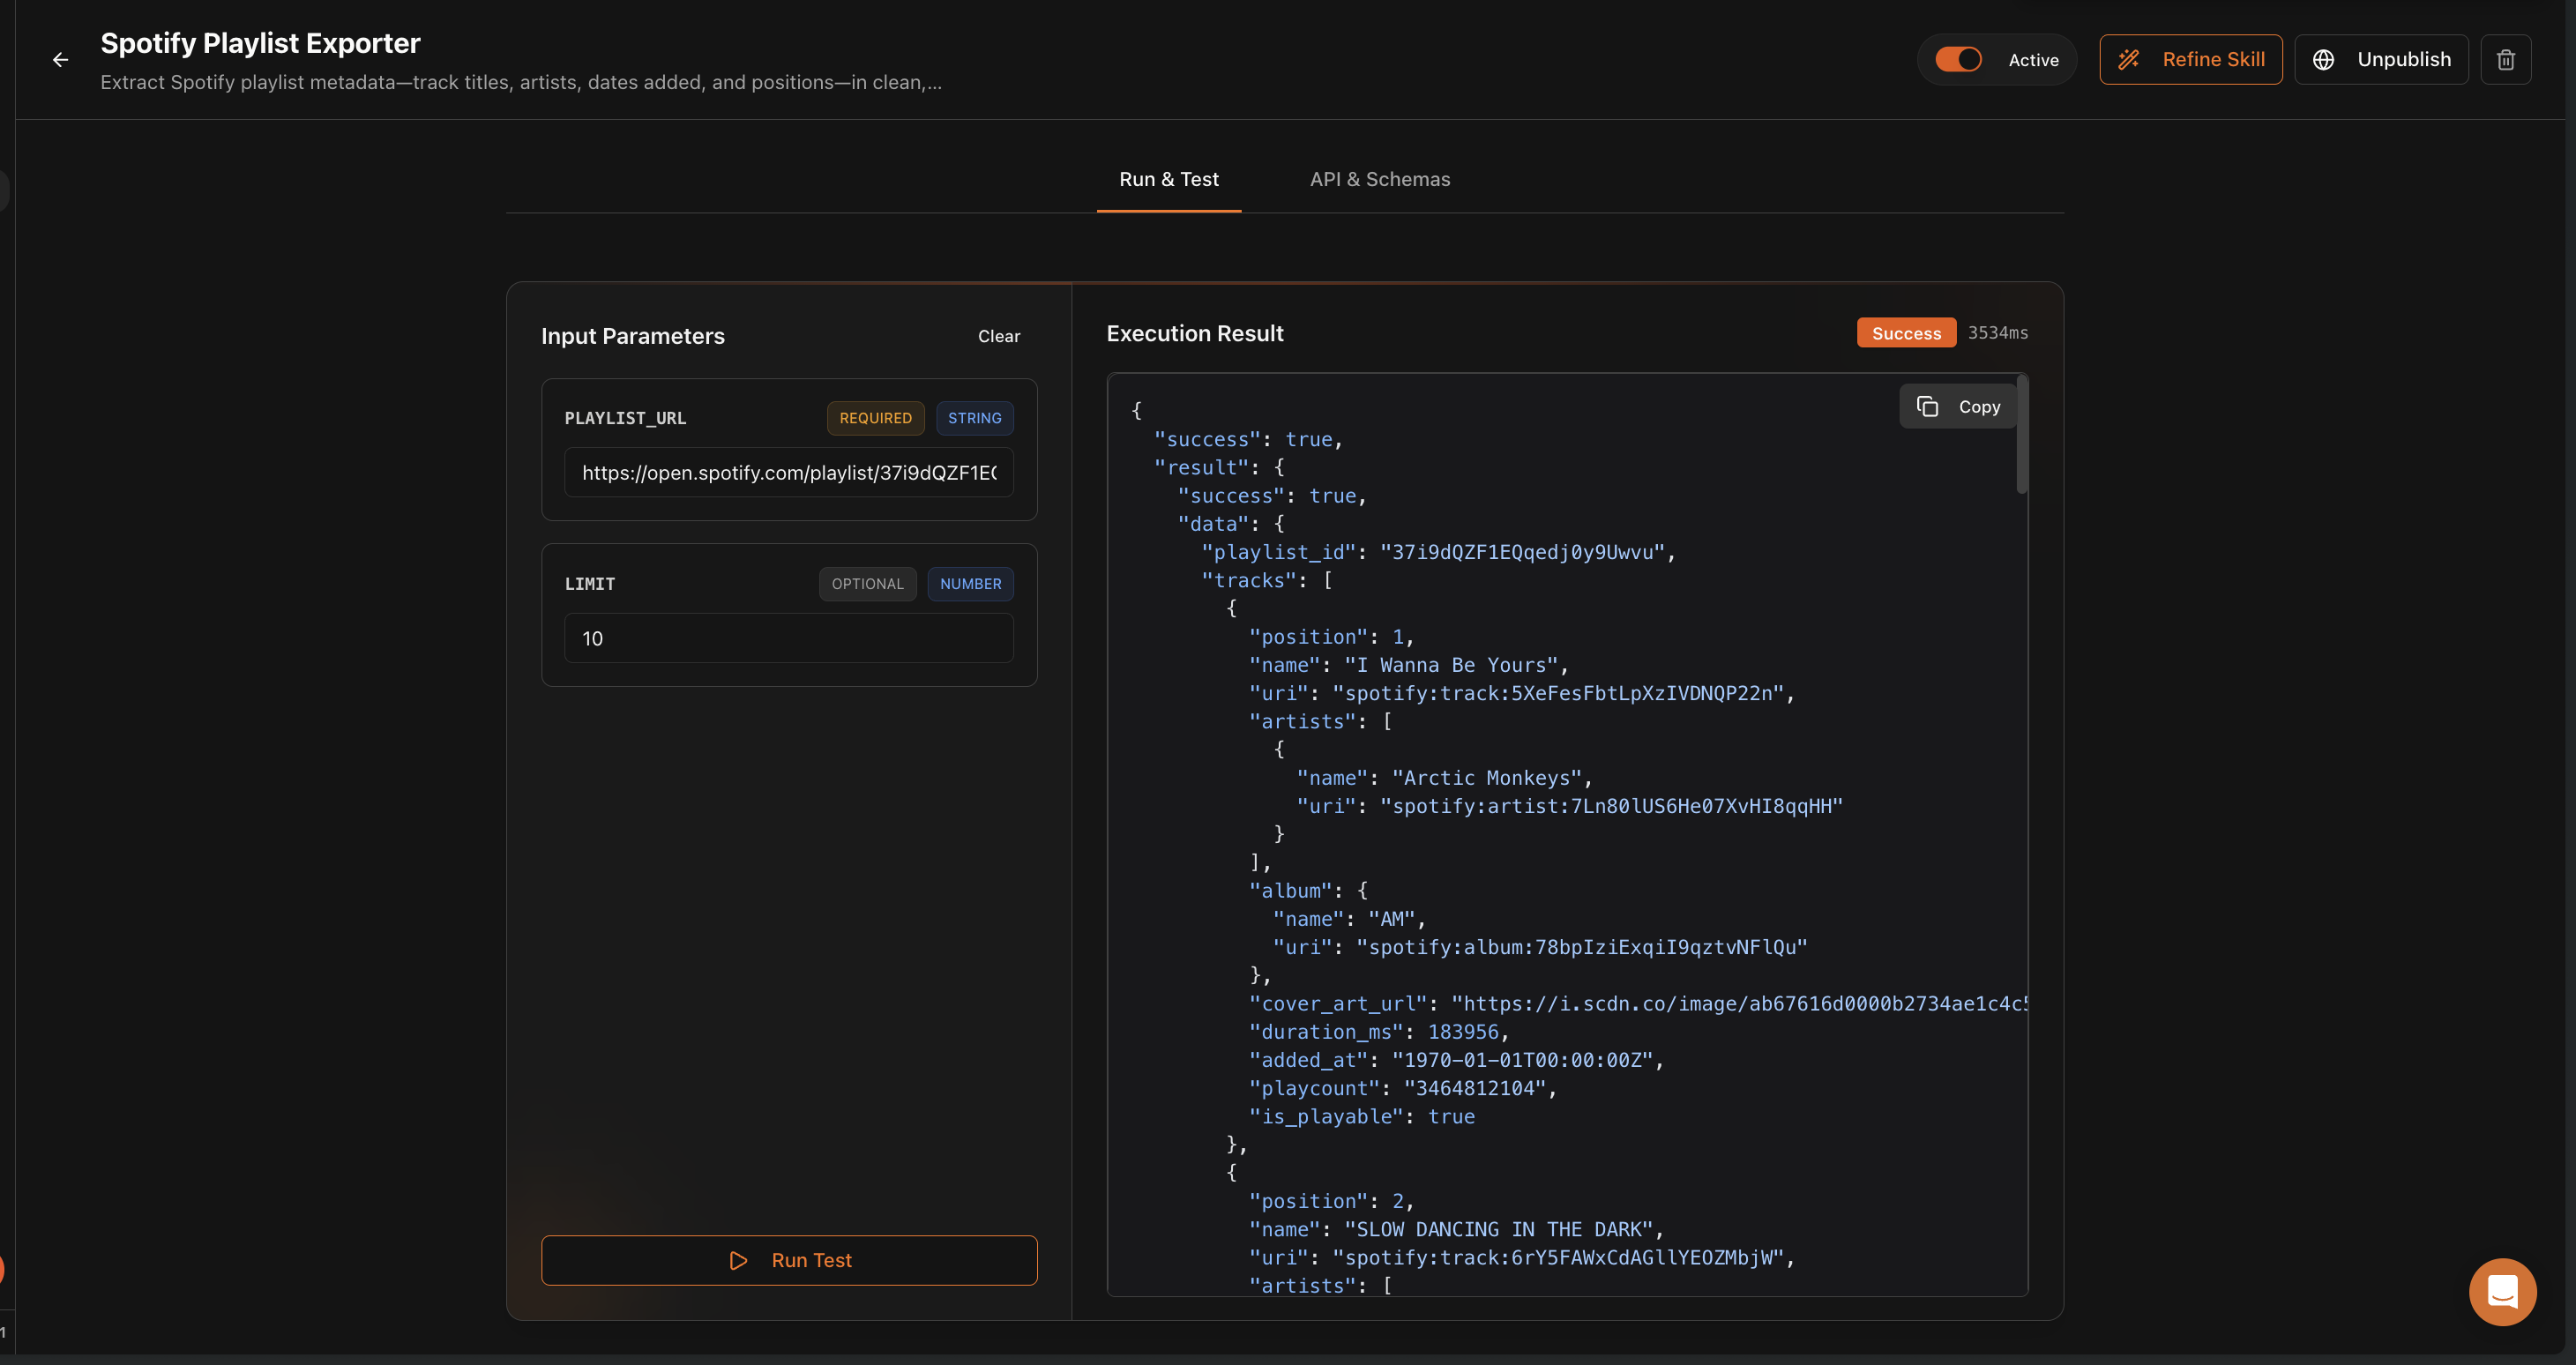This screenshot has height=1365, width=2576.
Task: Click the Success status badge
Action: 1905,332
